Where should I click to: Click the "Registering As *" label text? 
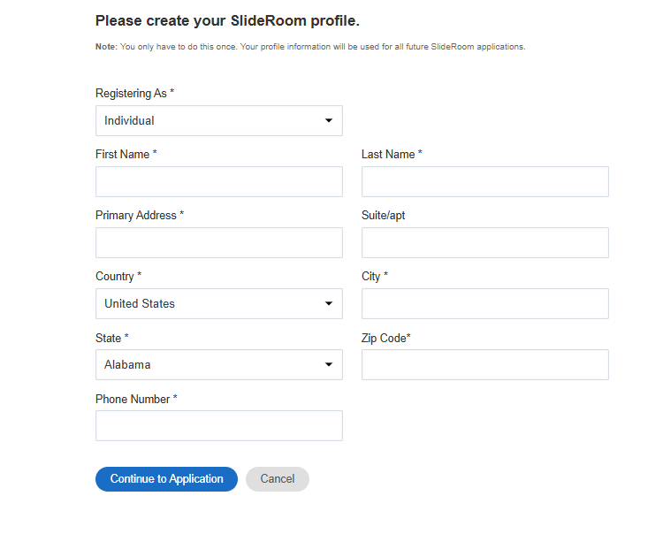[x=134, y=94]
